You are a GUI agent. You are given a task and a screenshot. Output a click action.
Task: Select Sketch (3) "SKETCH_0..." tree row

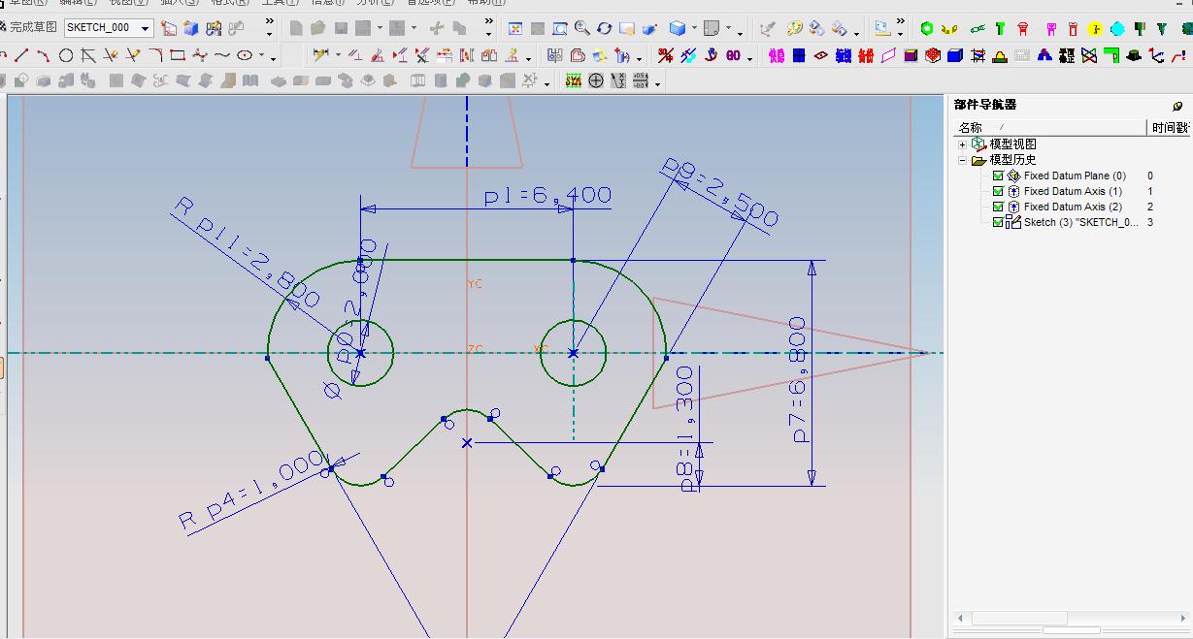1081,222
